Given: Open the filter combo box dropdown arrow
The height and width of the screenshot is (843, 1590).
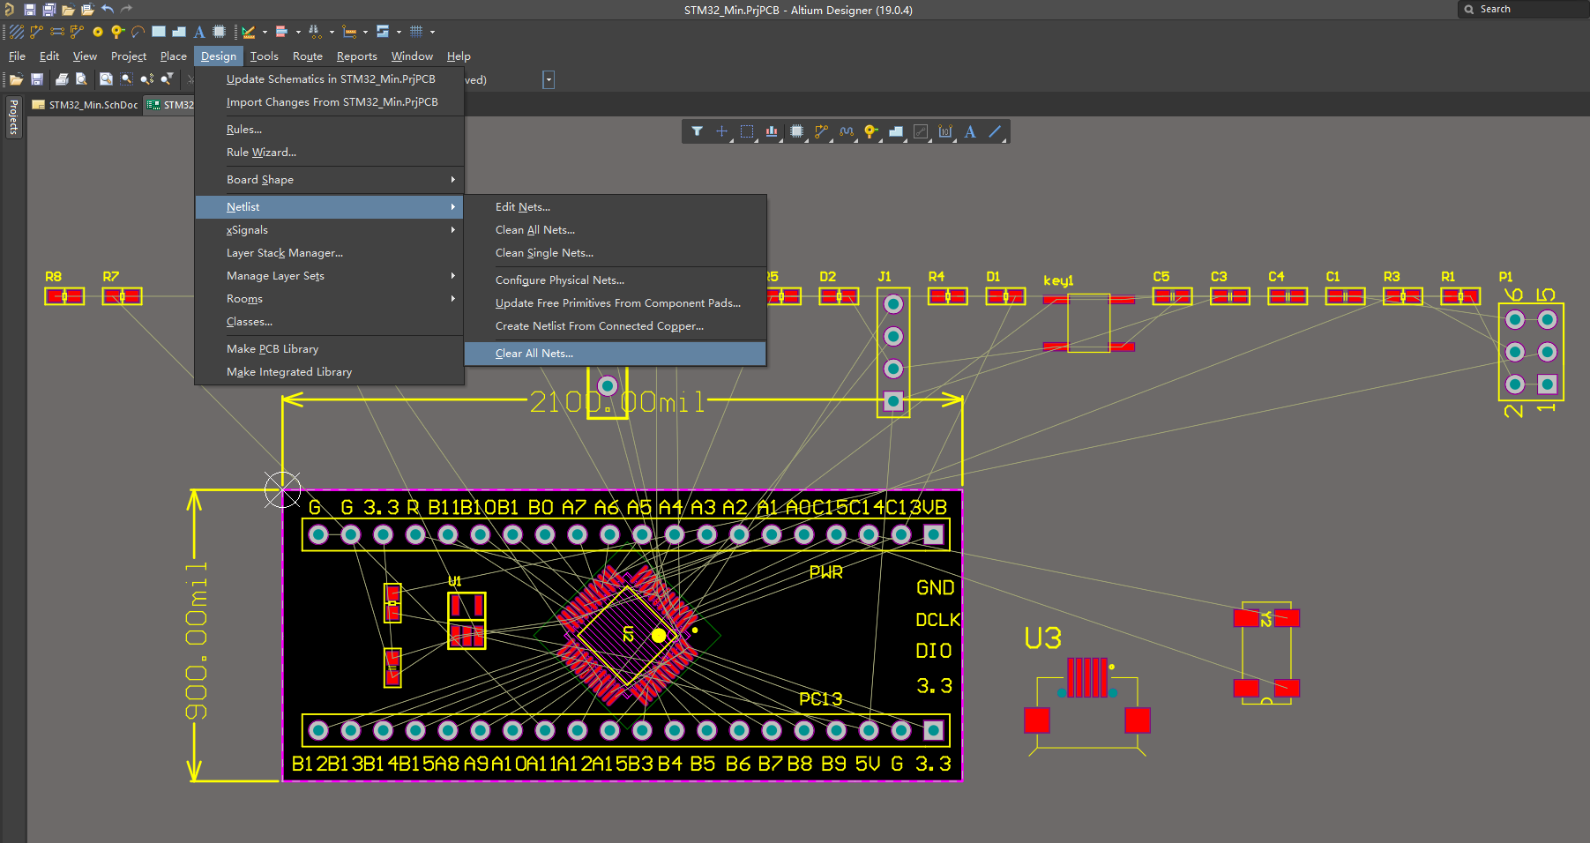Looking at the screenshot, I should pyautogui.click(x=549, y=79).
